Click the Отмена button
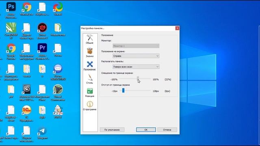Screen dimensions: 260x146 click(167, 130)
